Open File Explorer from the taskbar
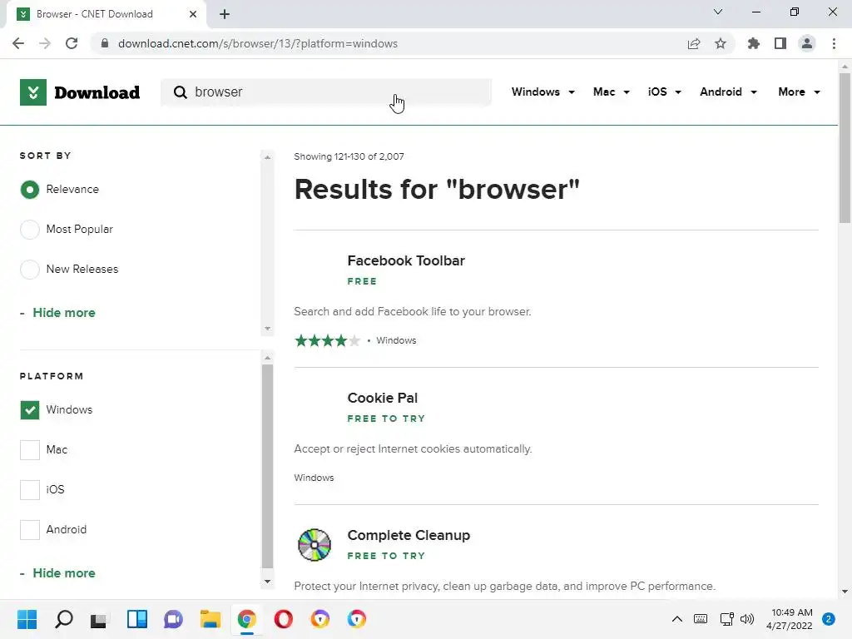 tap(211, 619)
